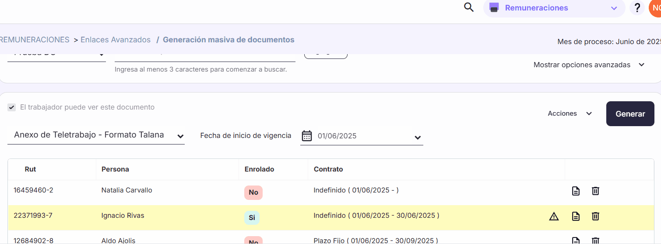Open the search magnifier icon
Viewport: 661px width, 244px height.
(x=469, y=7)
